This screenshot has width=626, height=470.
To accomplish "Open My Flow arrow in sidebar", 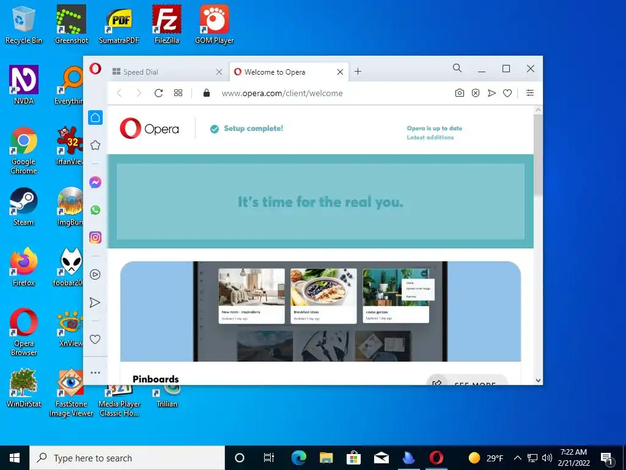I will tap(95, 302).
